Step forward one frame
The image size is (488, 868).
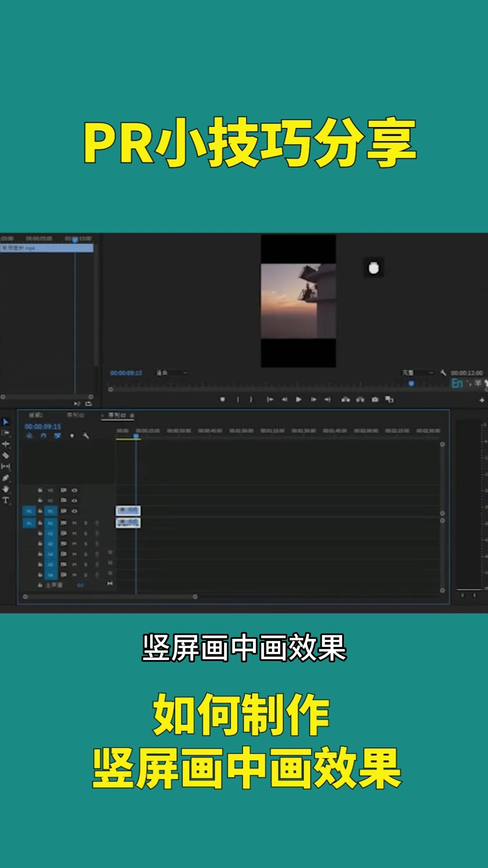point(313,399)
